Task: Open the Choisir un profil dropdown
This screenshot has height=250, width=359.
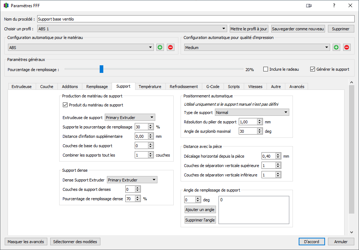Action: coord(132,29)
